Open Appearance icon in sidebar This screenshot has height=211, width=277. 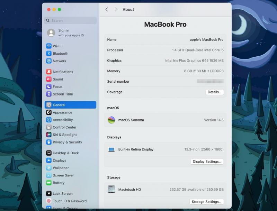(x=49, y=112)
